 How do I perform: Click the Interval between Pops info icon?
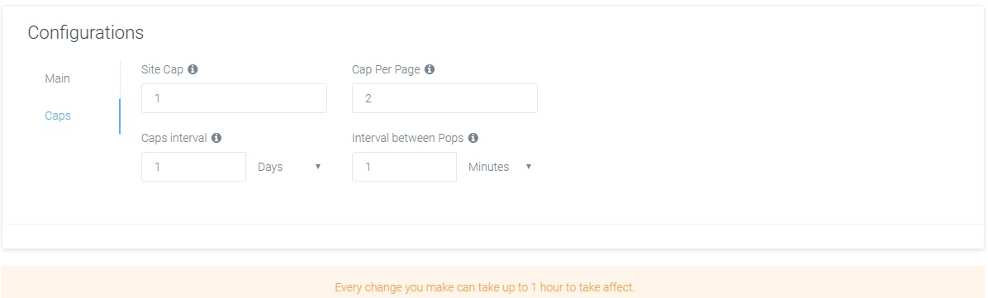coord(473,137)
